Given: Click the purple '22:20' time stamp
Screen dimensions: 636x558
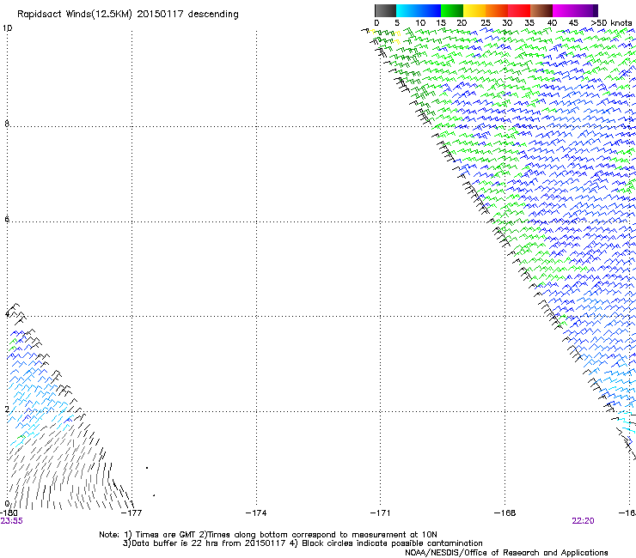Looking at the screenshot, I should 583,521.
